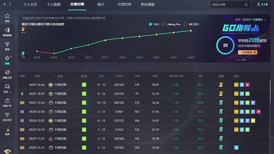Click yellow highlight badge on 06/01 10:59 row
The width and height of the screenshot is (274, 154).
(236, 94)
